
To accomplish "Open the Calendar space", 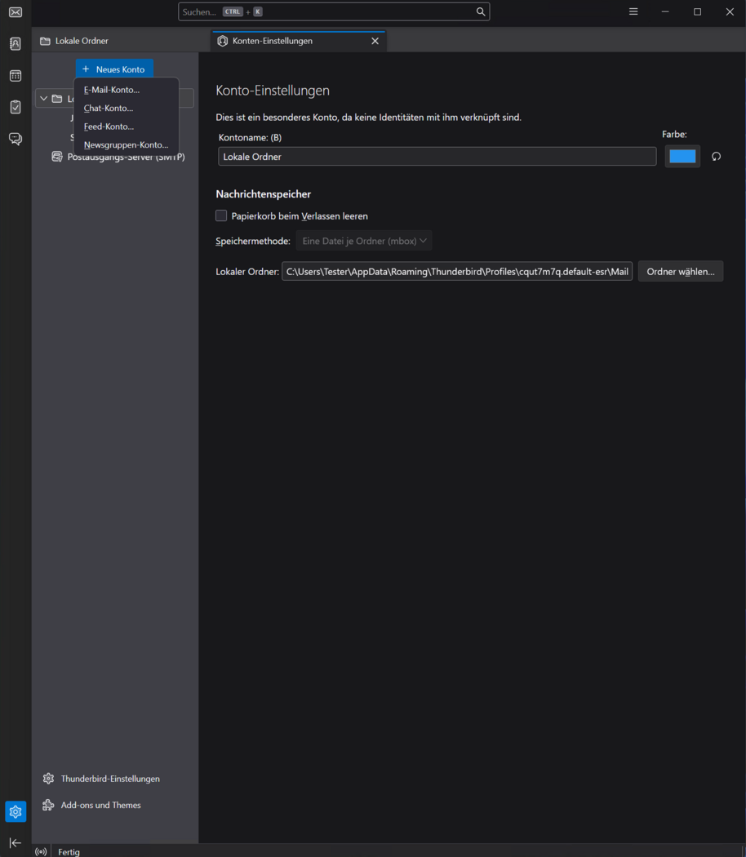I will pos(16,75).
